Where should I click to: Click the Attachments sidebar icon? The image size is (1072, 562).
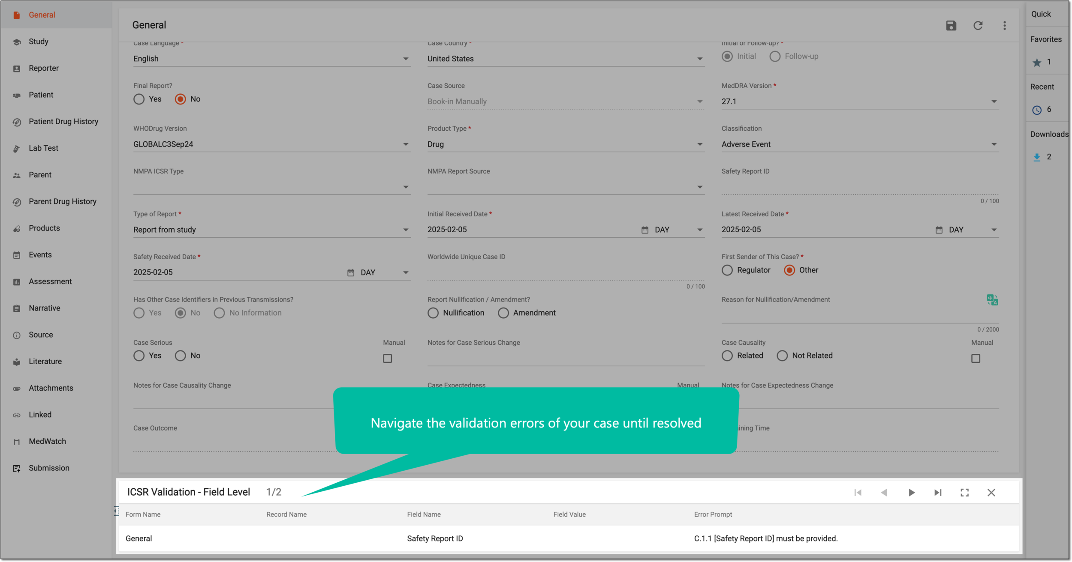point(17,389)
